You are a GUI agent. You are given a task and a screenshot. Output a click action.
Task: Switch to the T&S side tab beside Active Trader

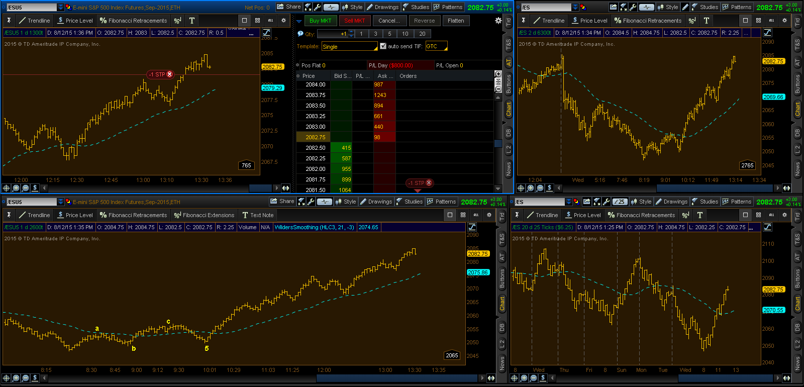coord(509,45)
